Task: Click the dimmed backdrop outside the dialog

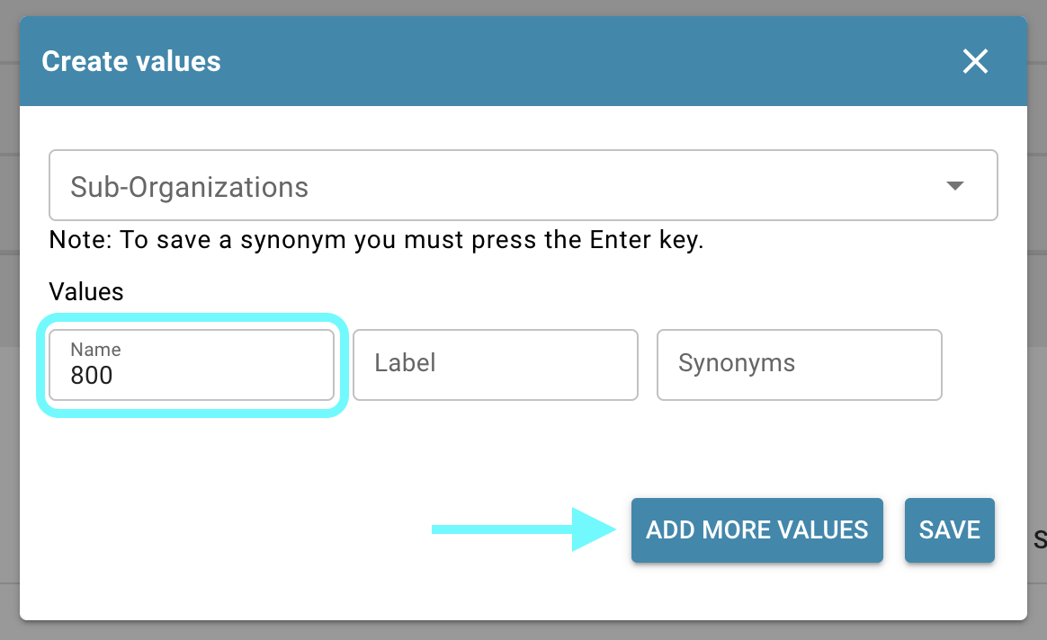Action: pos(1036,360)
